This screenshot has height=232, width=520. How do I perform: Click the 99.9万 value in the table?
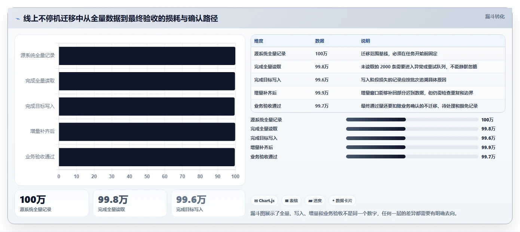(x=322, y=93)
